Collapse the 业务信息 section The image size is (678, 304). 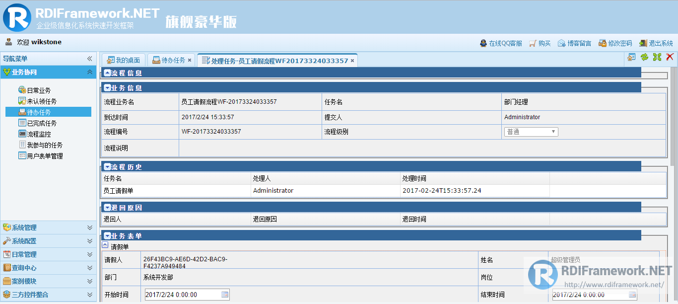click(107, 88)
